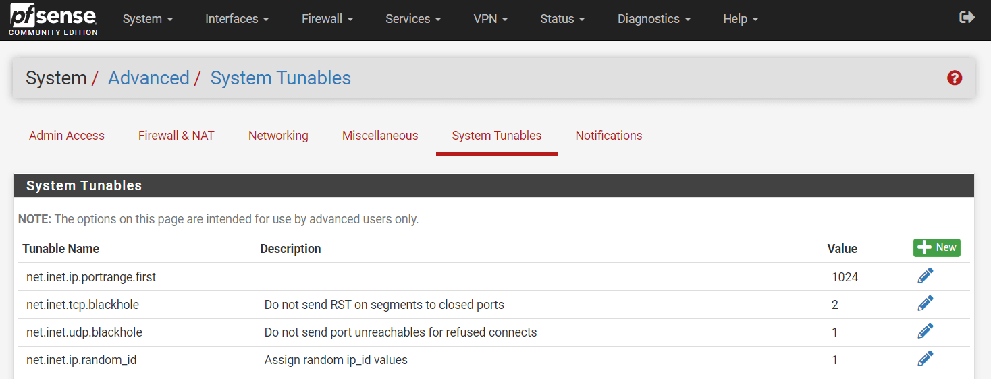The height and width of the screenshot is (379, 991).
Task: Select the Networking tab
Action: pos(278,136)
